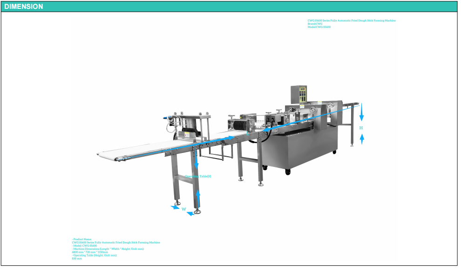The width and height of the screenshot is (461, 270).
Task: Click the black ribbed cutter roller
Action: click(239, 125)
